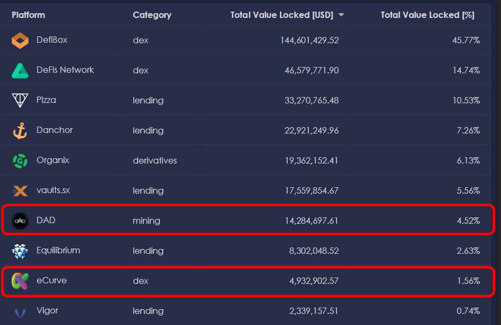The width and height of the screenshot is (501, 325).
Task: Click the lending label on Pizza row
Action: coord(148,100)
